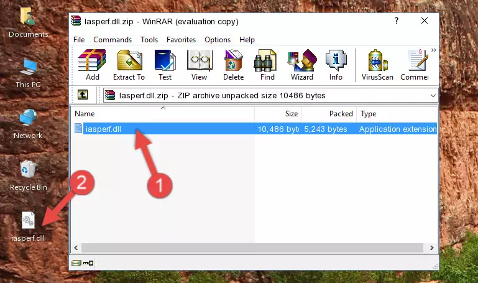
Task: Open the Favorites menu
Action: click(x=181, y=40)
